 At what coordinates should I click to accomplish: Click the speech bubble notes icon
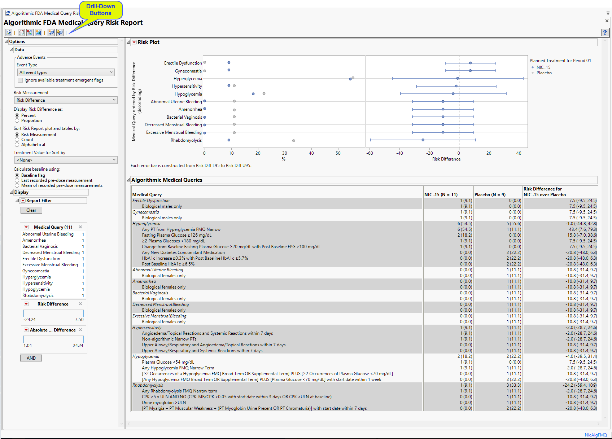point(51,32)
